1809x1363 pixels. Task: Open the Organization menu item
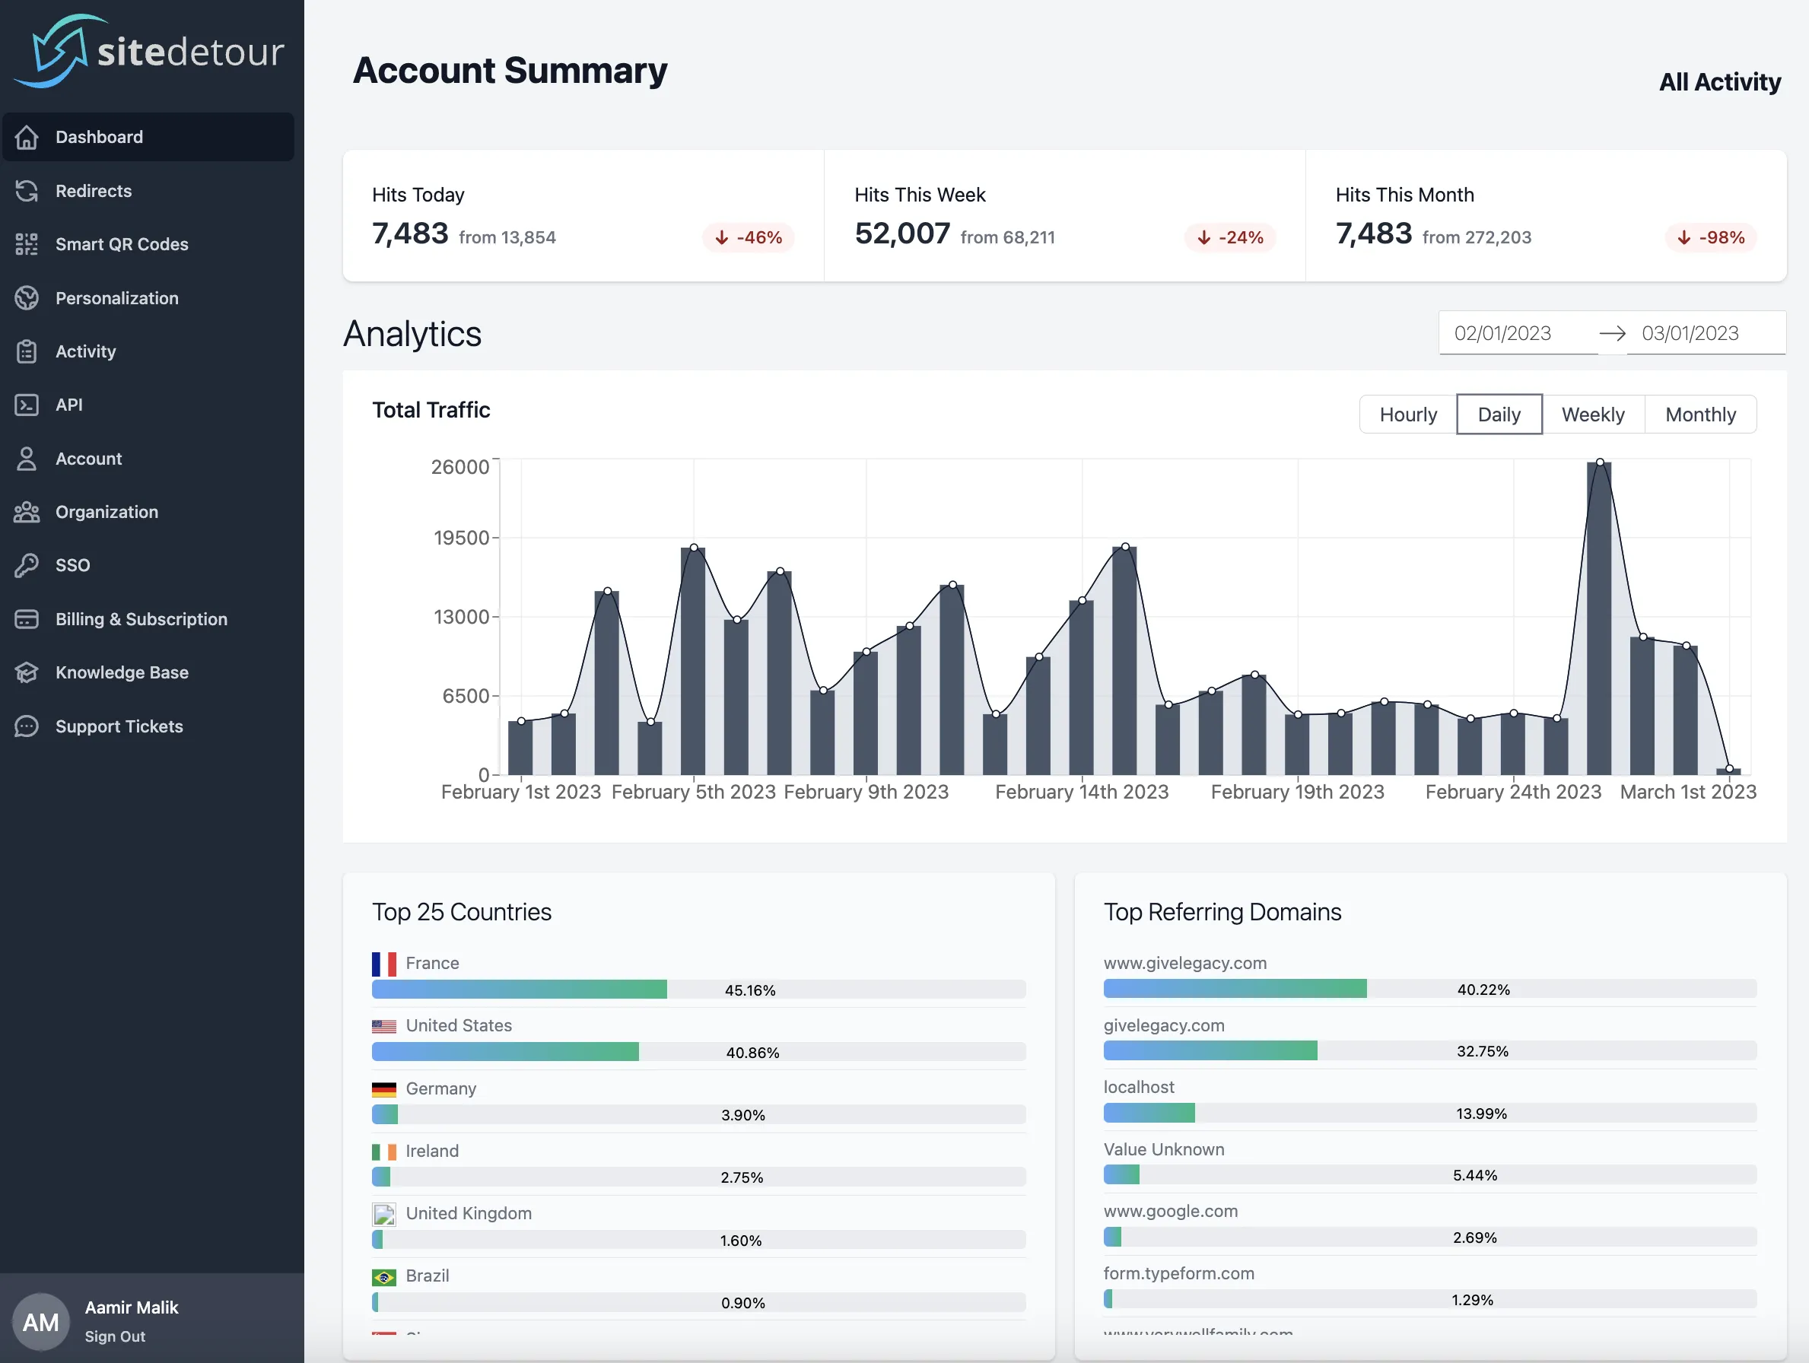107,512
